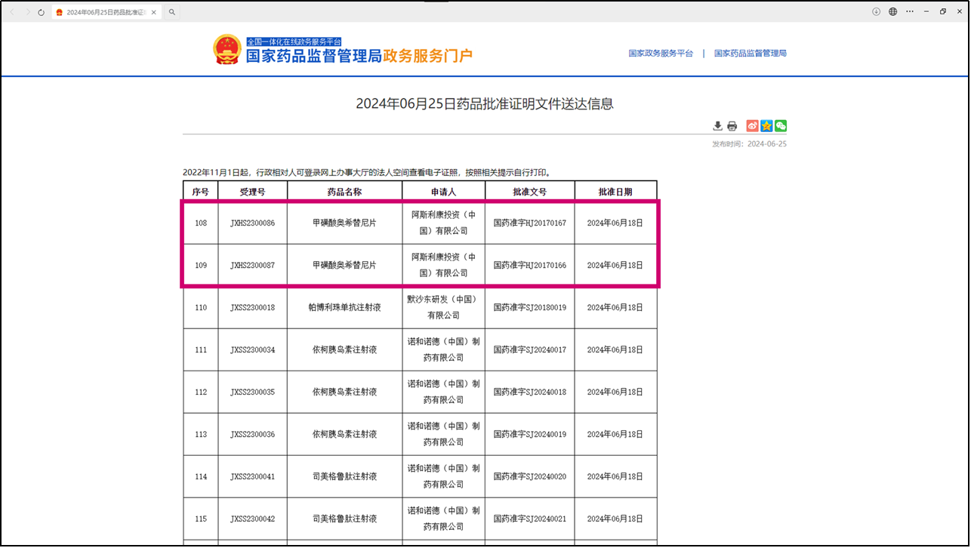This screenshot has height=548, width=971.
Task: Click the page title 药品批准证明文件送达信息
Action: point(485,104)
